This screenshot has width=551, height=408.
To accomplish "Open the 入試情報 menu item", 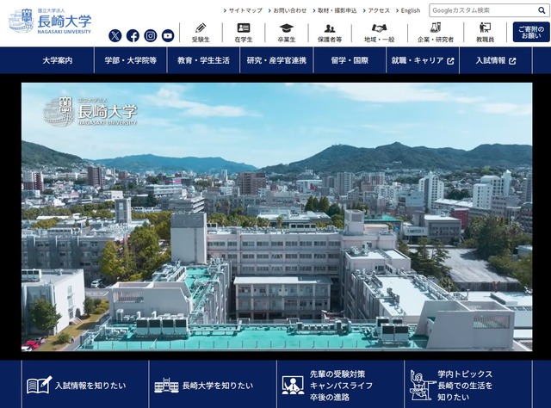I will point(496,60).
